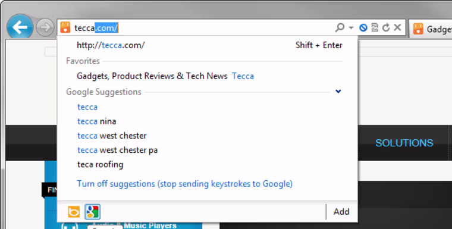Go back with the blue Back arrow
The width and height of the screenshot is (452, 229).
(x=20, y=27)
